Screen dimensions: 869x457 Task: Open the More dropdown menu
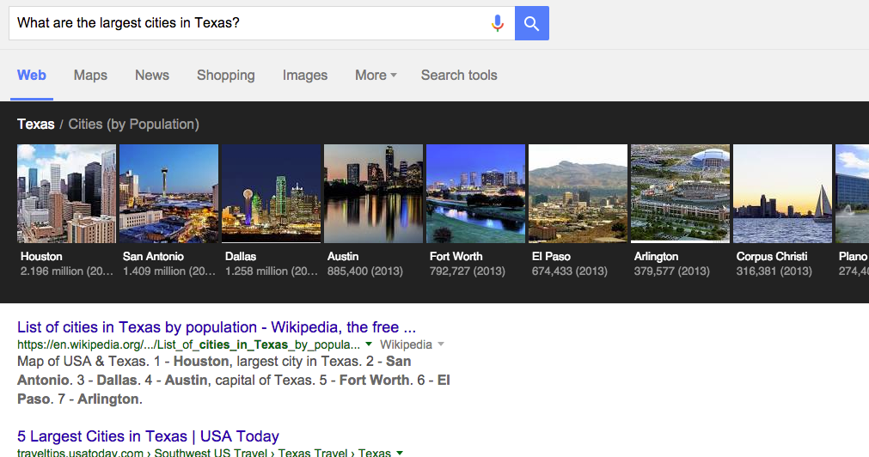376,76
